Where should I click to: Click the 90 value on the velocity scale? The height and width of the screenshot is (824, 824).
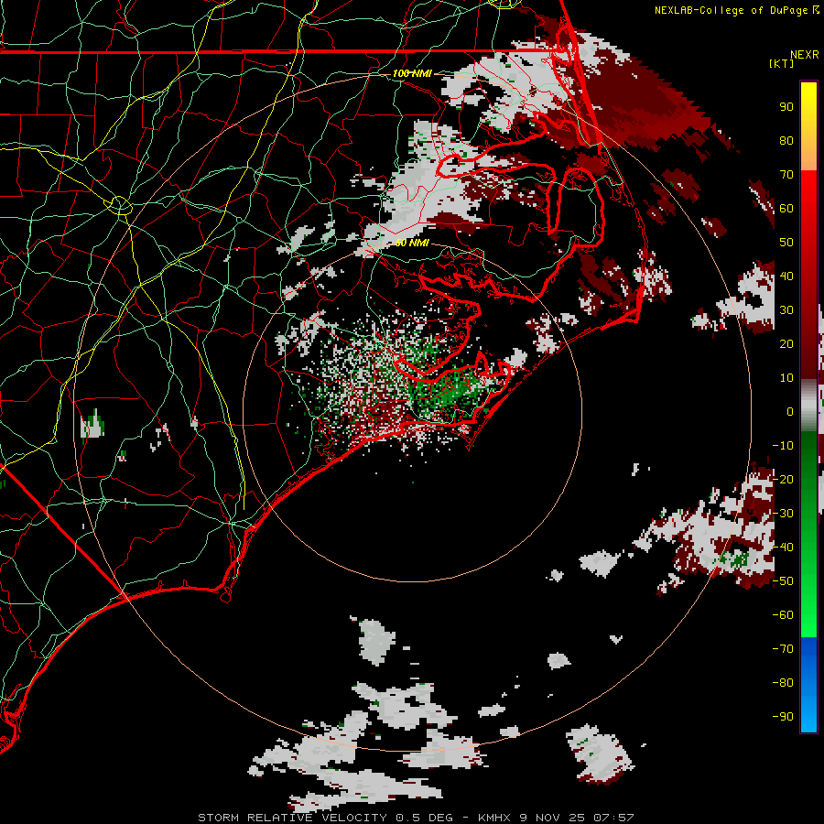[786, 107]
